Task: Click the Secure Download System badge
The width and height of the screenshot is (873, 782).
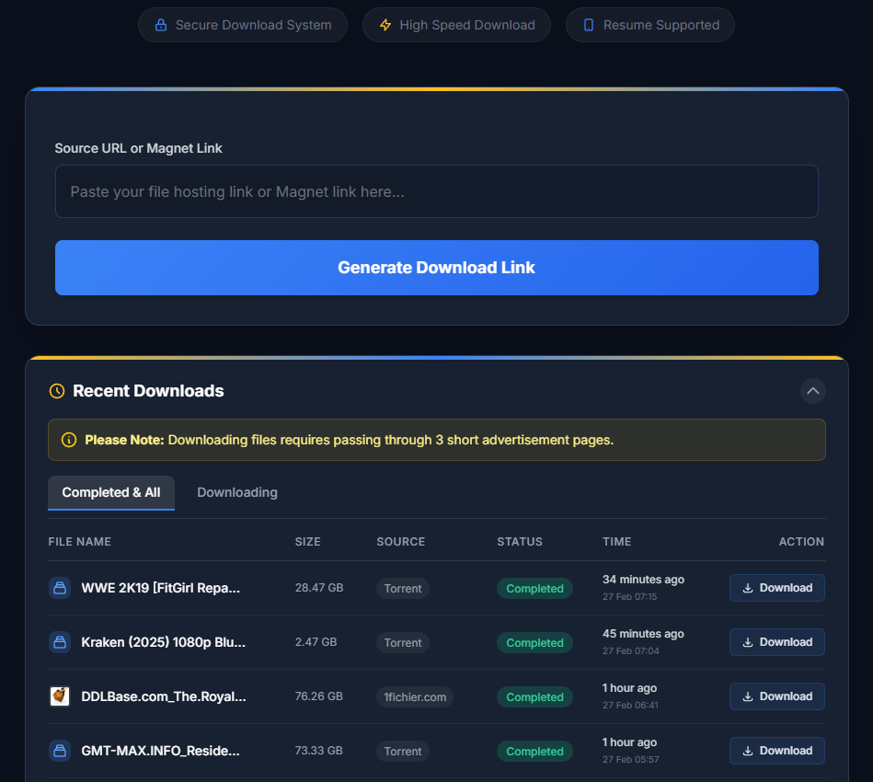Action: tap(243, 25)
